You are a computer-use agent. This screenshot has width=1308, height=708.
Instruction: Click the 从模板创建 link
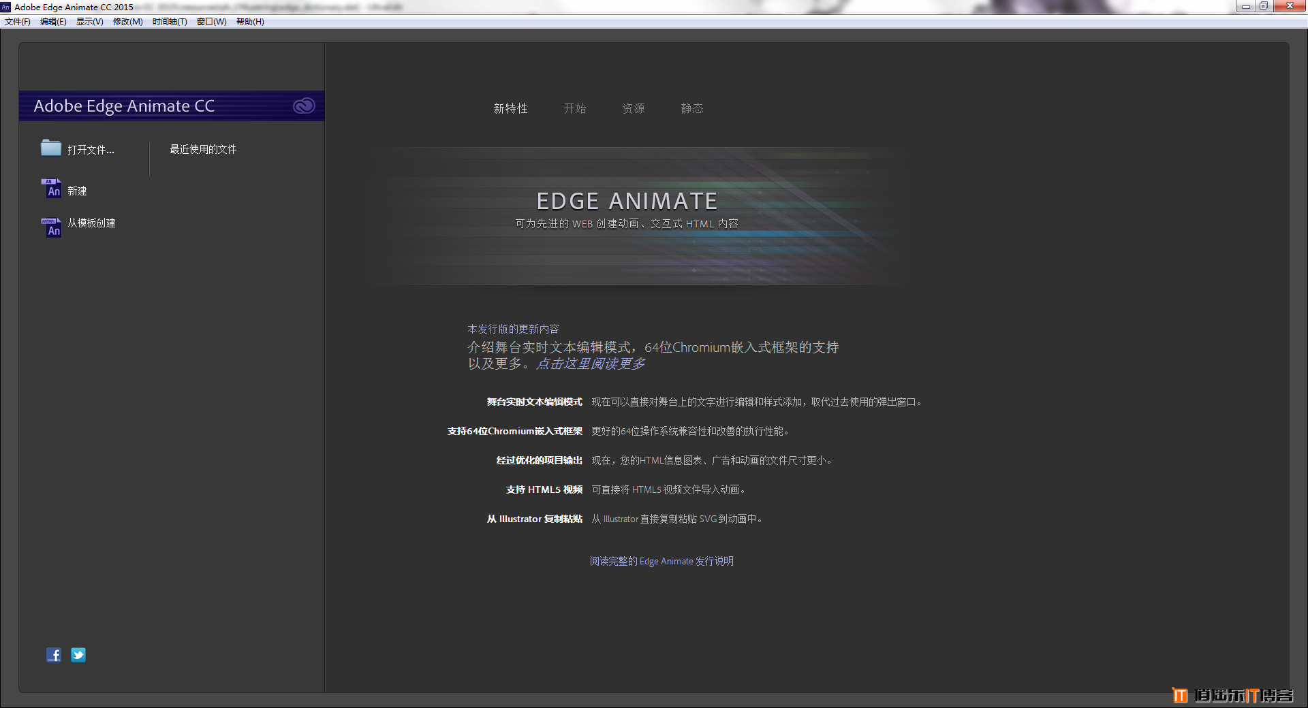coord(91,223)
